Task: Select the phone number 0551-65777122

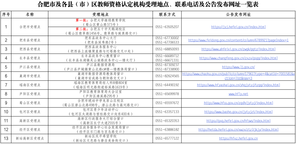Action: [x=167, y=139]
